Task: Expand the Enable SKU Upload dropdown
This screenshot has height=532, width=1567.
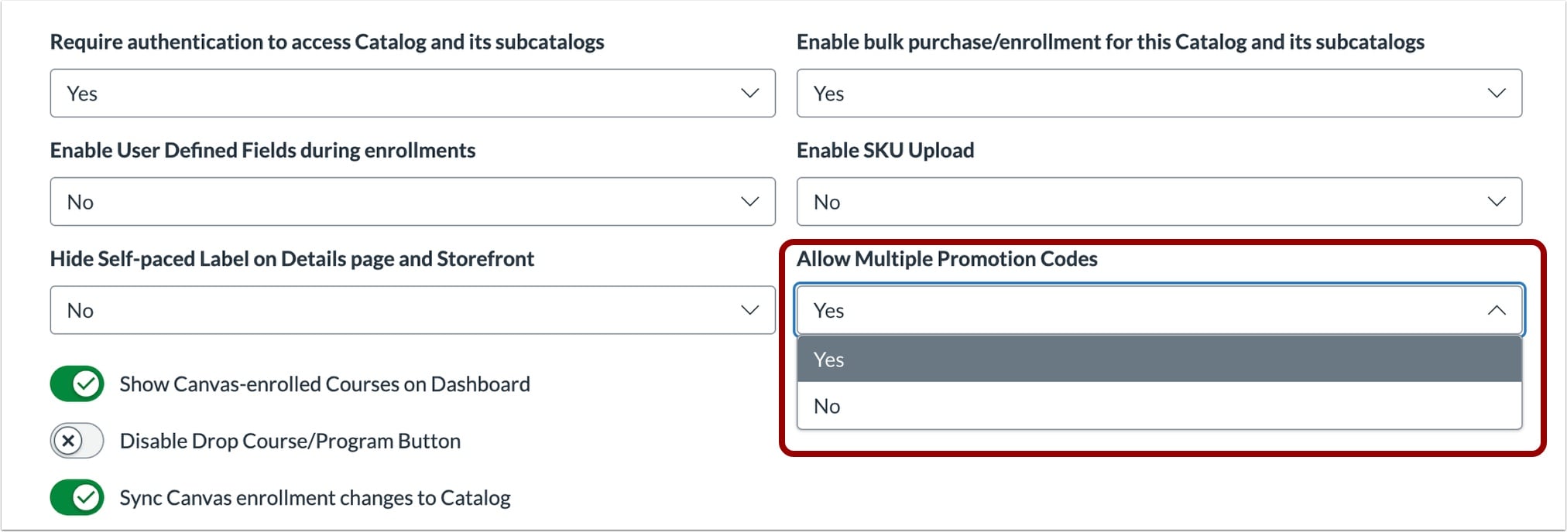Action: pyautogui.click(x=1158, y=202)
